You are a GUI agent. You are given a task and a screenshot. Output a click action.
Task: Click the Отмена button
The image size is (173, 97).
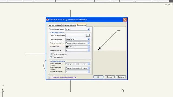click(109, 77)
